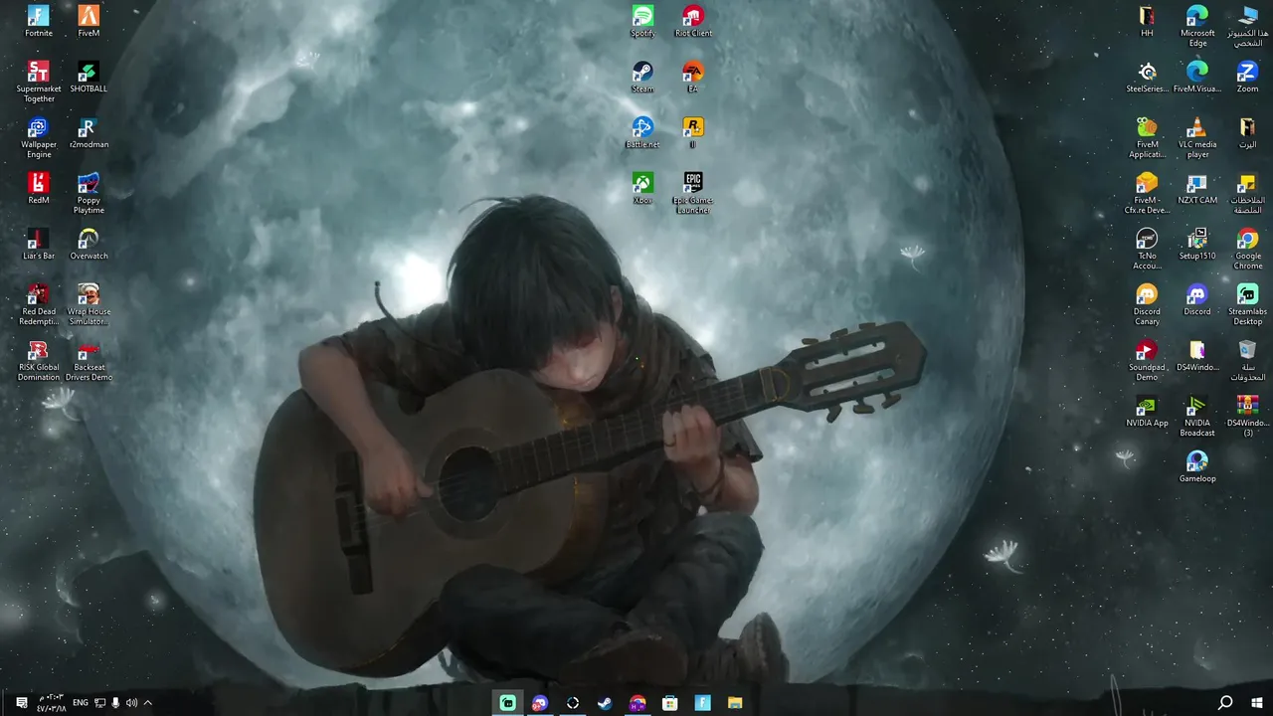
Task: Select the Google Chrome desktop icon
Action: click(1247, 249)
